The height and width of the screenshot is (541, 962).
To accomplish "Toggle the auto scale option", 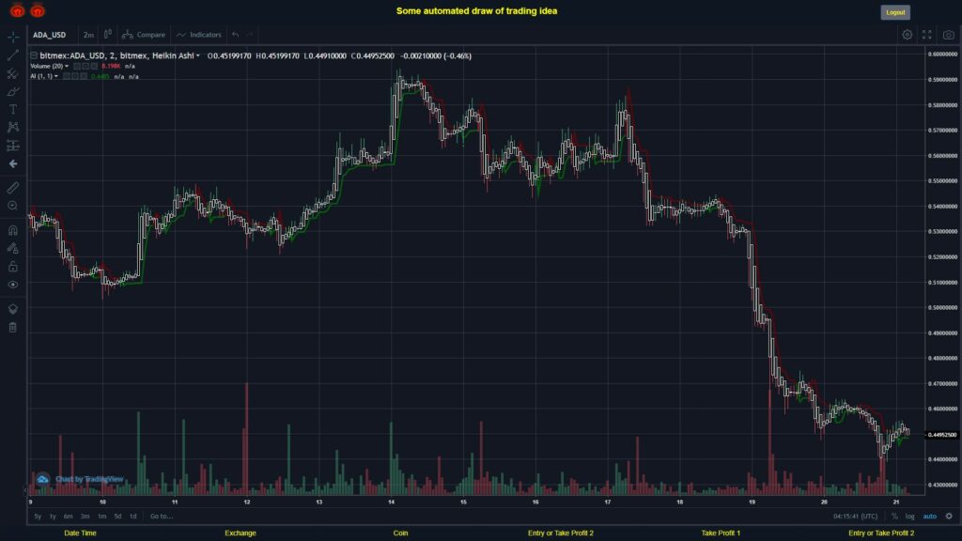I will [929, 517].
